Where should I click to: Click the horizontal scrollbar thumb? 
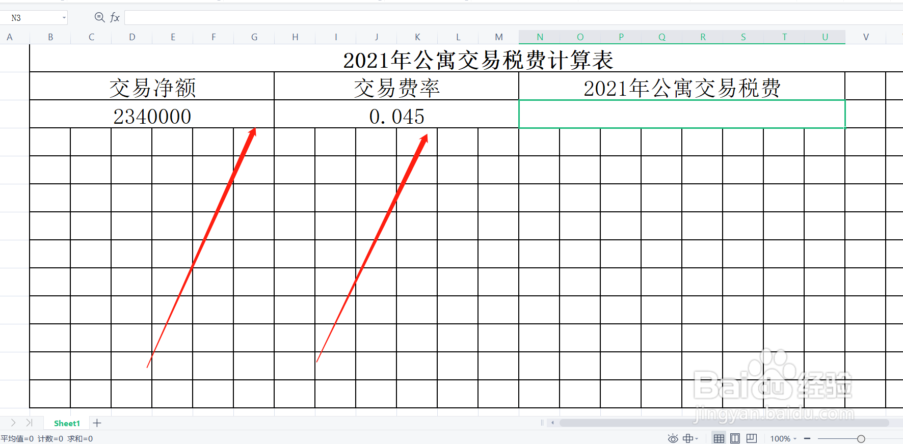pyautogui.click(x=724, y=423)
